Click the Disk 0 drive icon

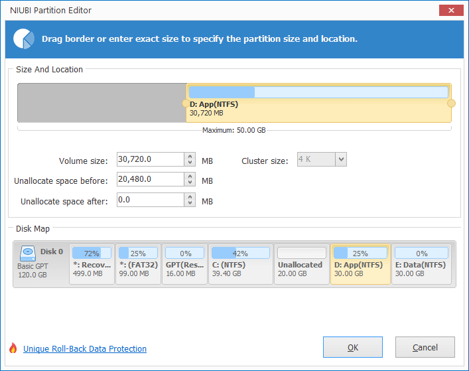coord(28,253)
